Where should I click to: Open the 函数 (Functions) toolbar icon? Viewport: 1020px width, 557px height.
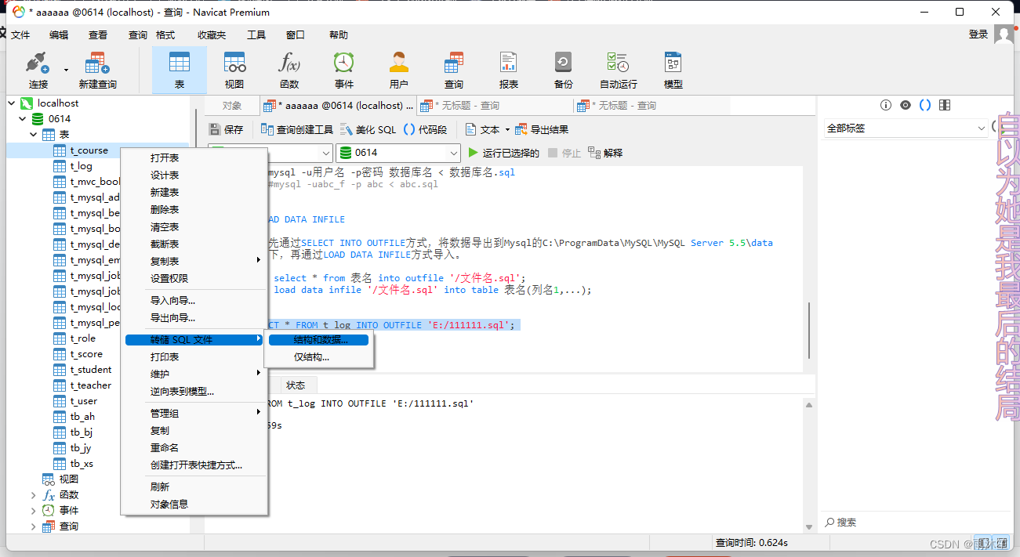pyautogui.click(x=289, y=70)
